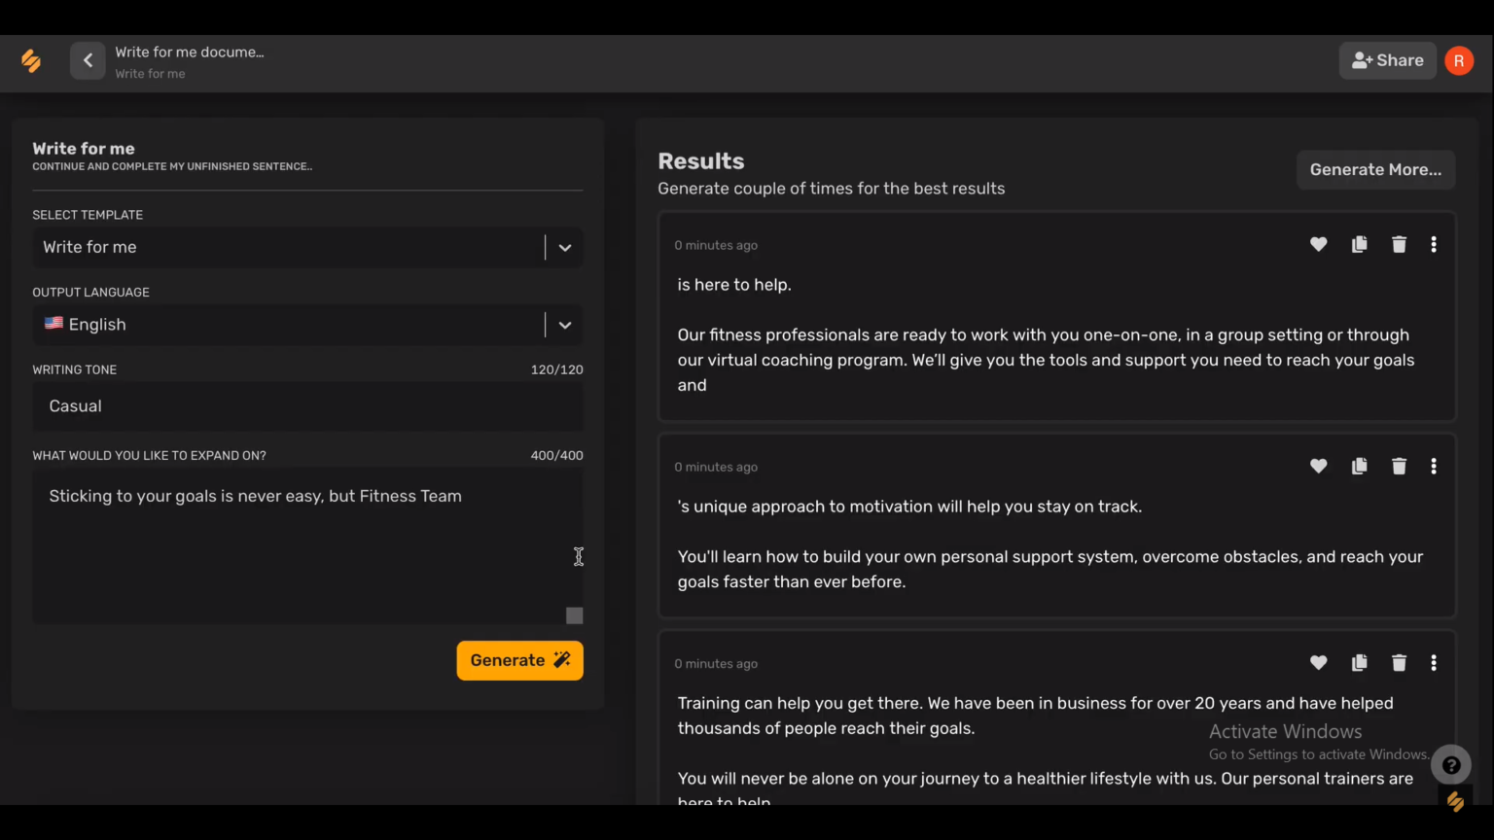Image resolution: width=1494 pixels, height=840 pixels.
Task: Click the Share button
Action: (x=1388, y=60)
